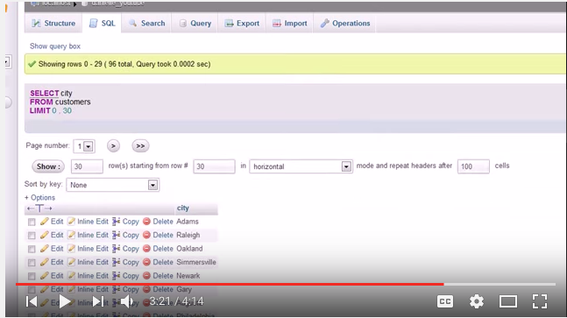Click the Show : button

coord(48,166)
